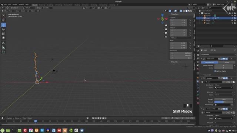
Task: Open the Window menu
Action: pos(21,5)
